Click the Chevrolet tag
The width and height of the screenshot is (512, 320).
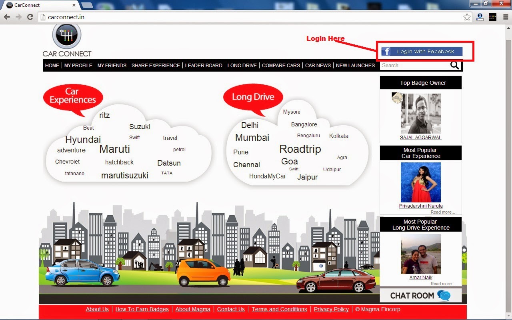[67, 162]
